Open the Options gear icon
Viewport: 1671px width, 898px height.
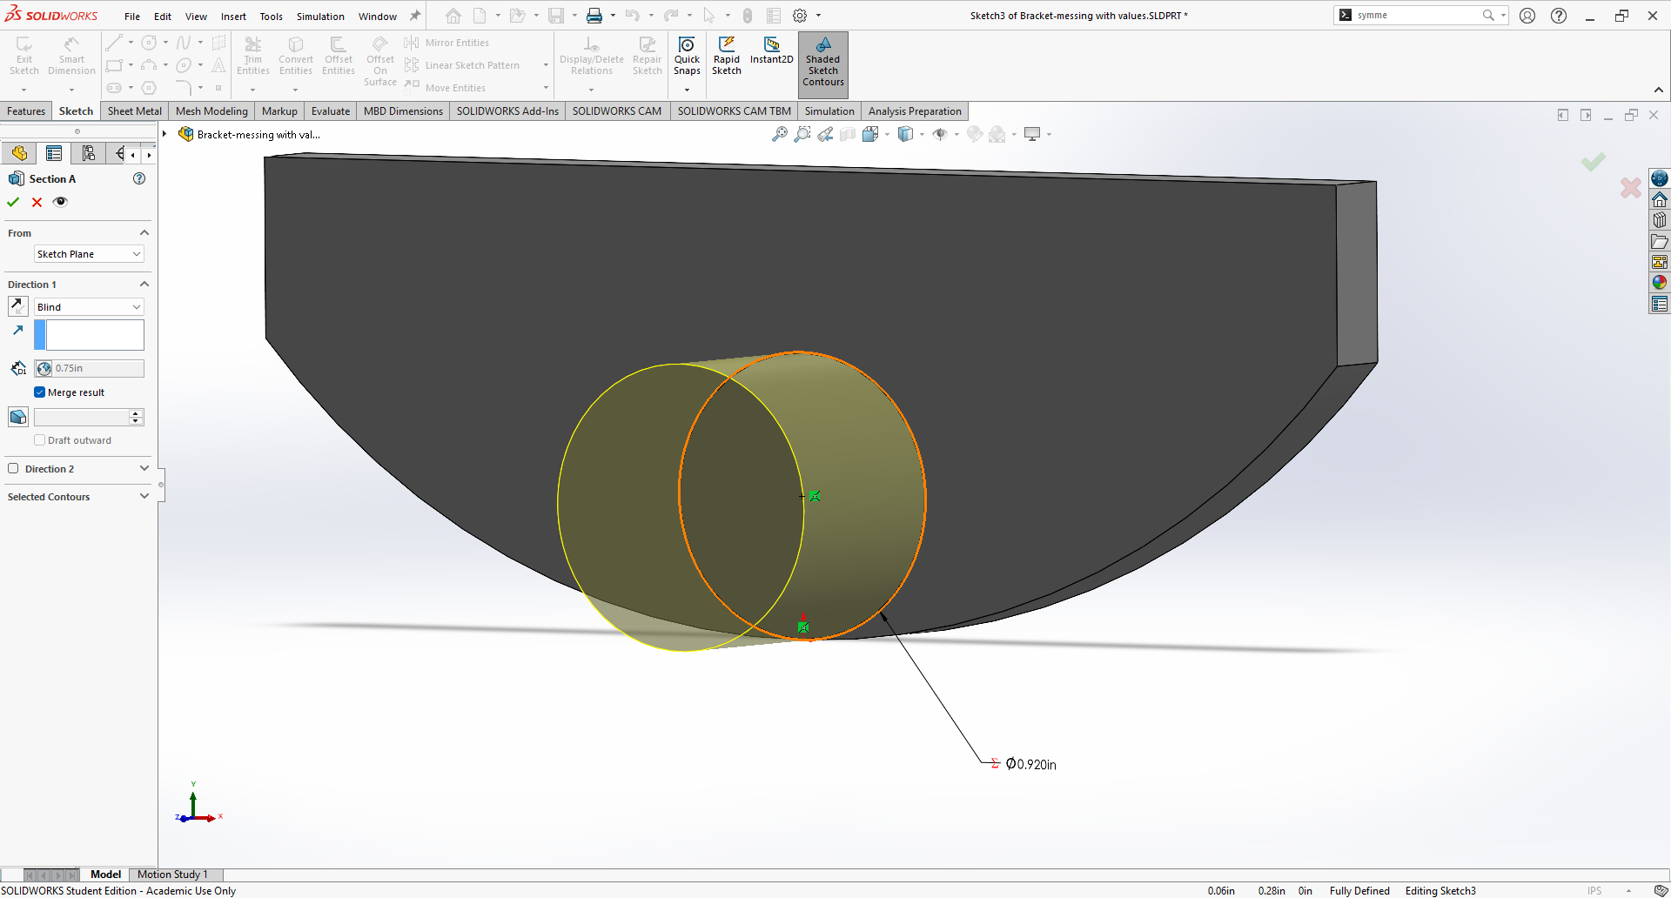pos(800,16)
